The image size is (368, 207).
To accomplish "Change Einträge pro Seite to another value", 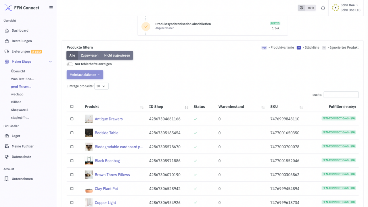I will pyautogui.click(x=101, y=86).
